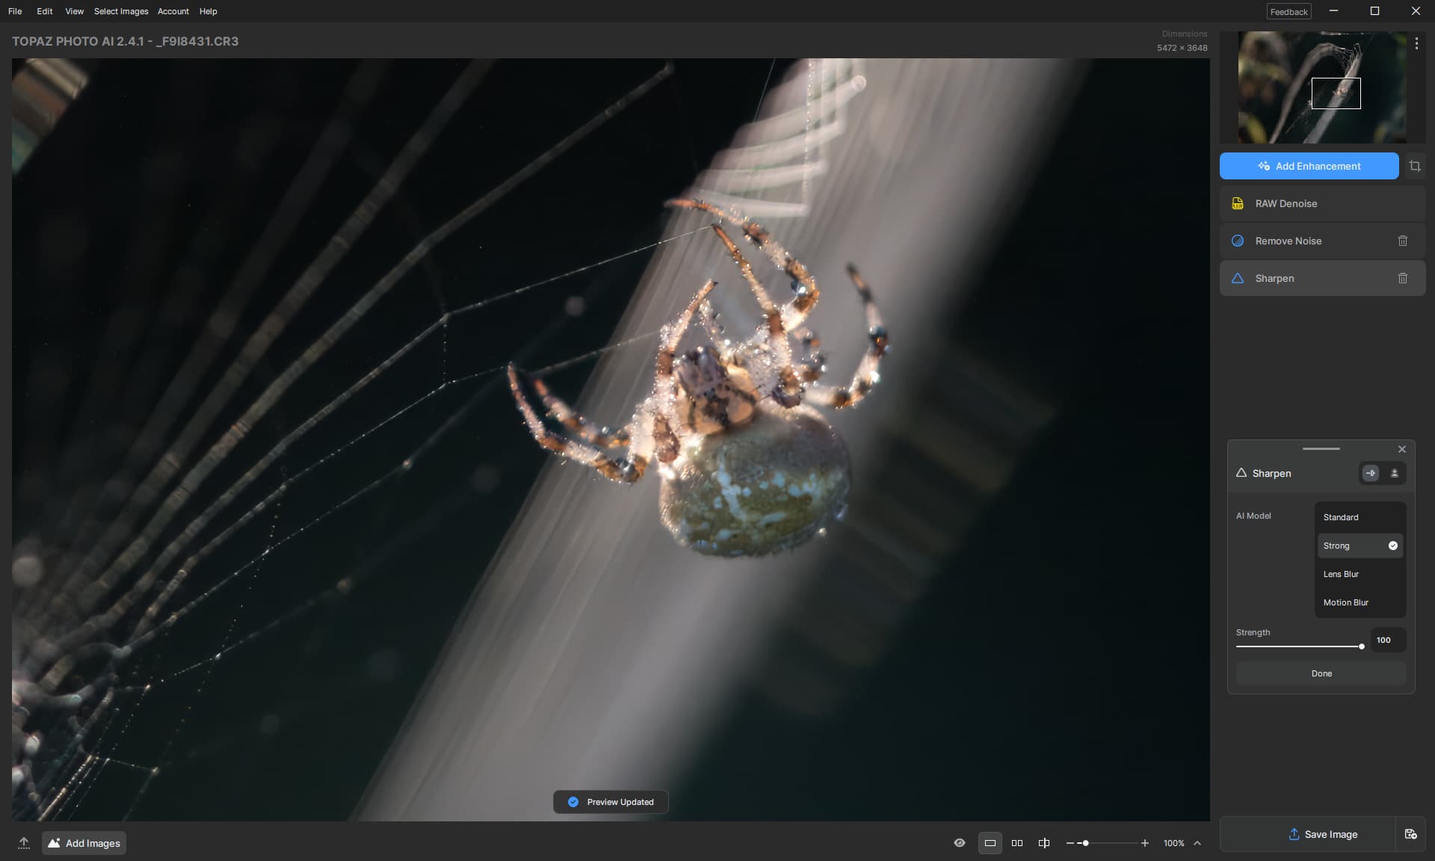The width and height of the screenshot is (1435, 861).
Task: Select the Motion Blur AI model
Action: [1345, 602]
